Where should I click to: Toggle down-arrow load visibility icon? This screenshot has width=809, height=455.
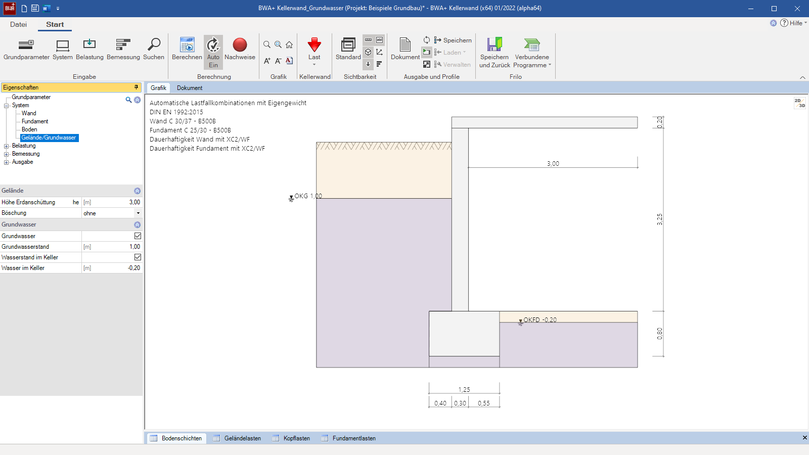click(369, 64)
